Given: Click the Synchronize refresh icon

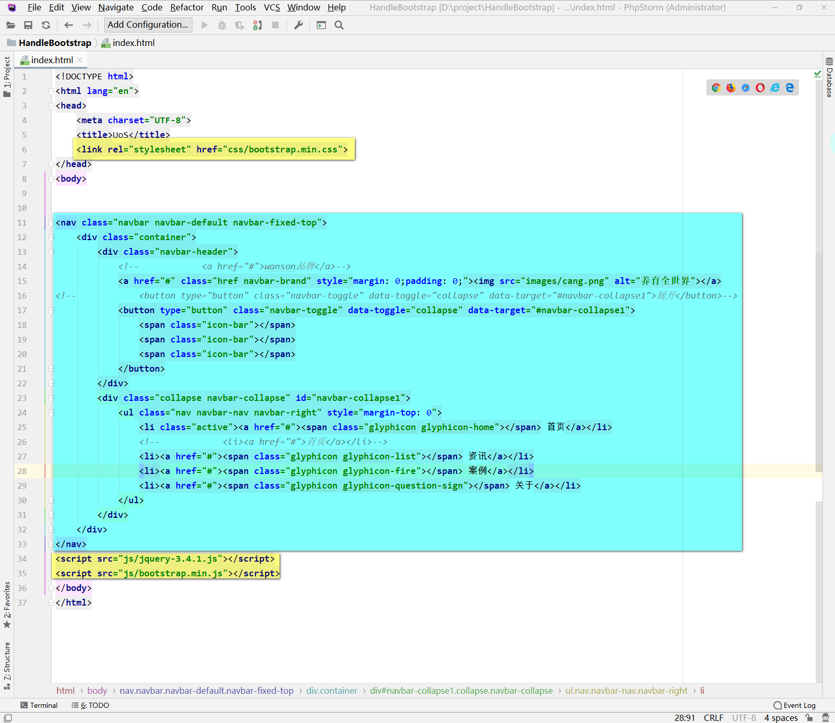Looking at the screenshot, I should [46, 25].
